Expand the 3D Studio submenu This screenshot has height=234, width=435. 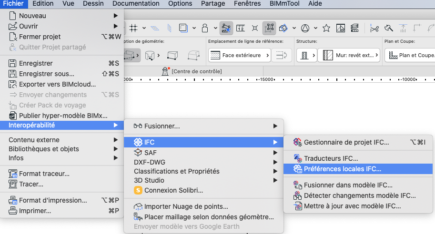pos(203,181)
